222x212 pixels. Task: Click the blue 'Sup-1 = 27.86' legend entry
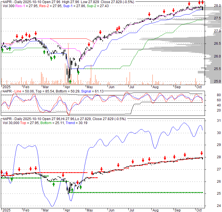[75, 6]
